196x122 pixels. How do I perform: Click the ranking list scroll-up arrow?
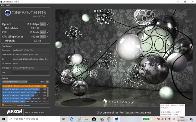pyautogui.click(x=48, y=86)
